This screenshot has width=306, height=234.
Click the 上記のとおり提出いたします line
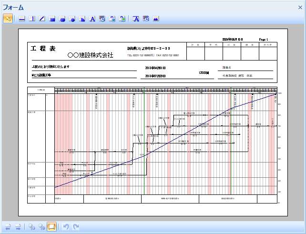tap(51, 67)
